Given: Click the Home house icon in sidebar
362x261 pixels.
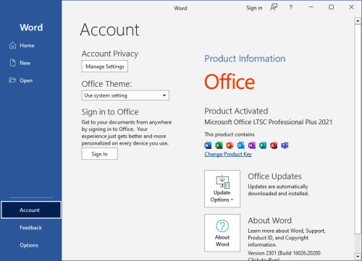Looking at the screenshot, I should click(x=12, y=46).
